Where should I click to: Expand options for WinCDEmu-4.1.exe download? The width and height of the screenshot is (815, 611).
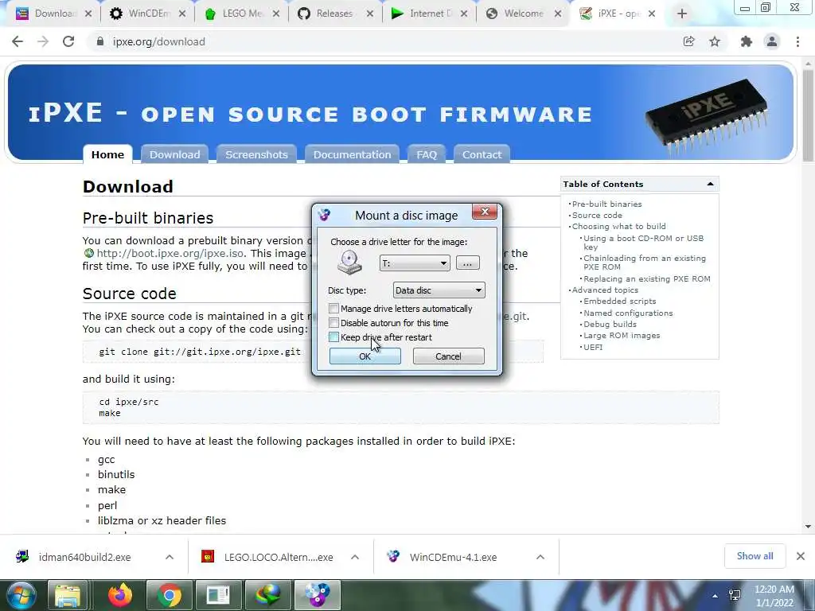click(540, 557)
